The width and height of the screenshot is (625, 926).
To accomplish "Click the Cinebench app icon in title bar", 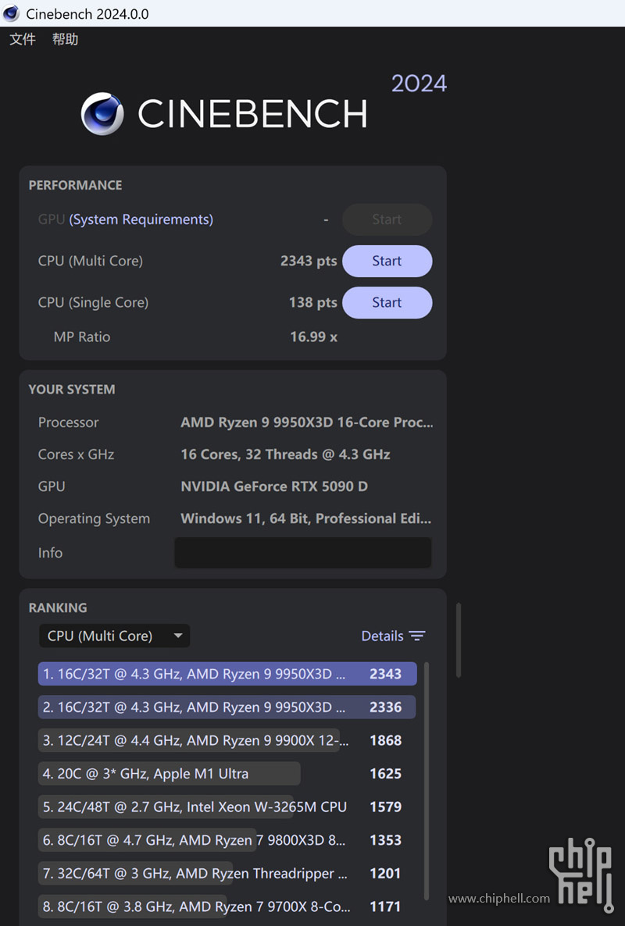I will 11,13.
